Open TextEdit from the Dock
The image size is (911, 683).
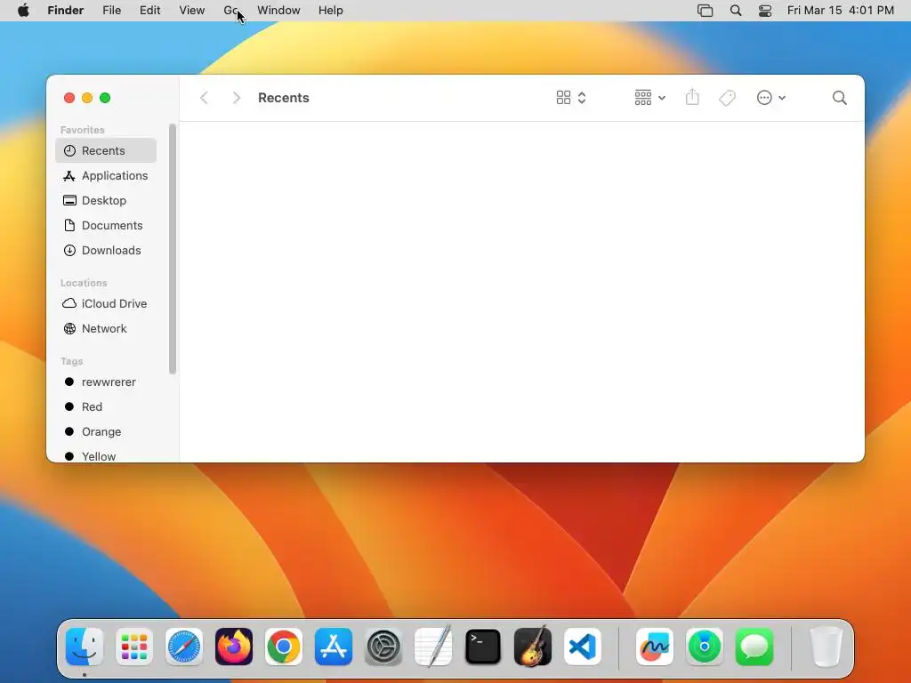click(433, 646)
